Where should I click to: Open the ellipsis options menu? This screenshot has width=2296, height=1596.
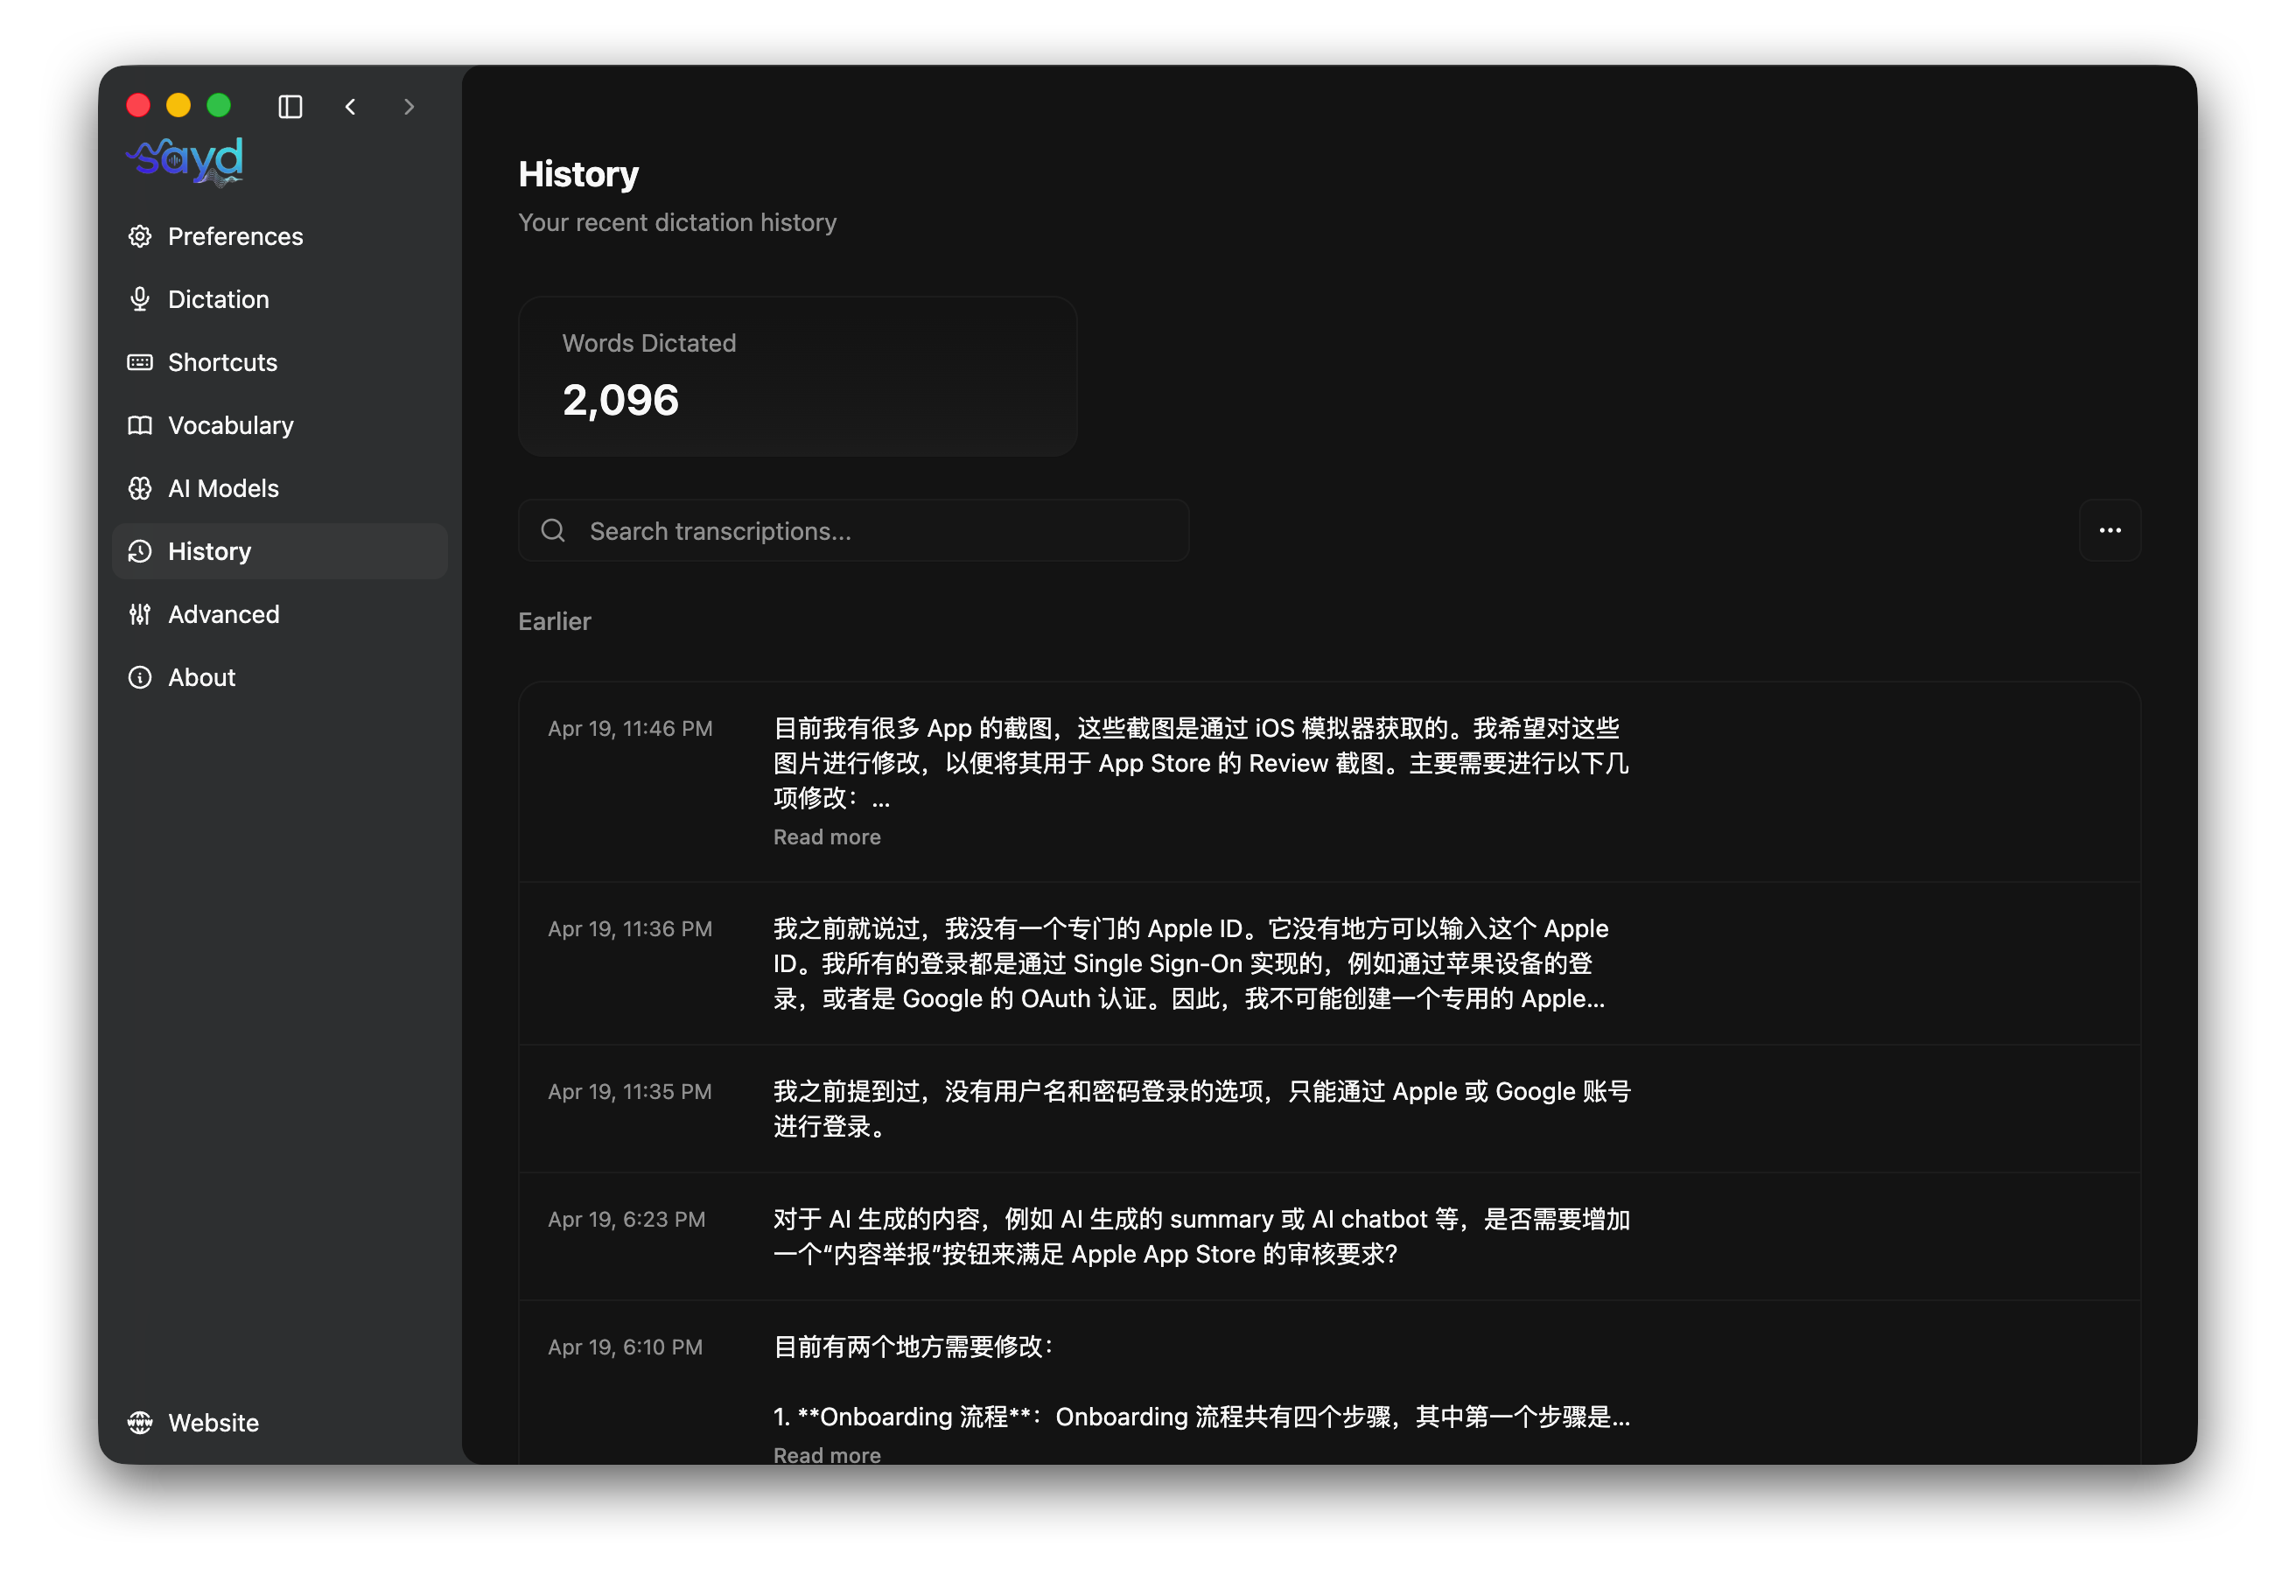[2110, 530]
